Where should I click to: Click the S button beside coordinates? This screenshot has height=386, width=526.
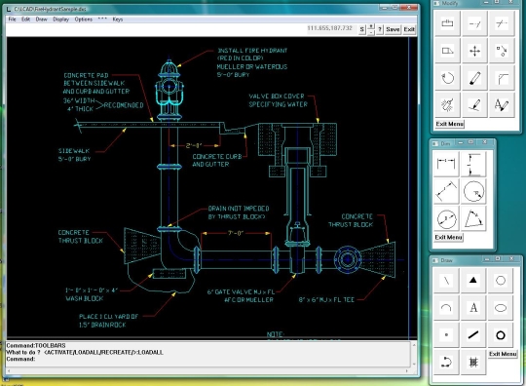(x=361, y=29)
